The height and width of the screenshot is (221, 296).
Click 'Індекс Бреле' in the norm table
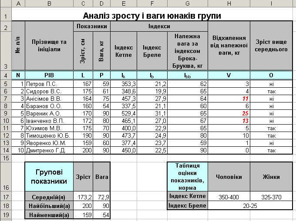188,205
